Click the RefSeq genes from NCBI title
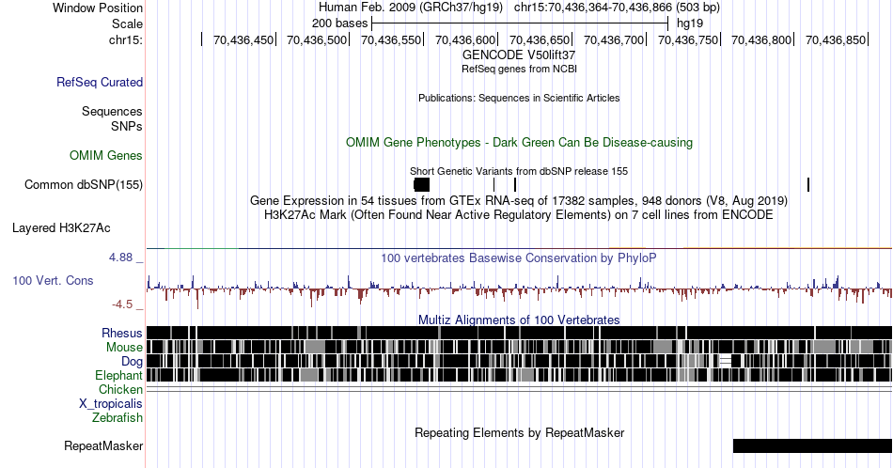This screenshot has height=468, width=893. tap(519, 69)
